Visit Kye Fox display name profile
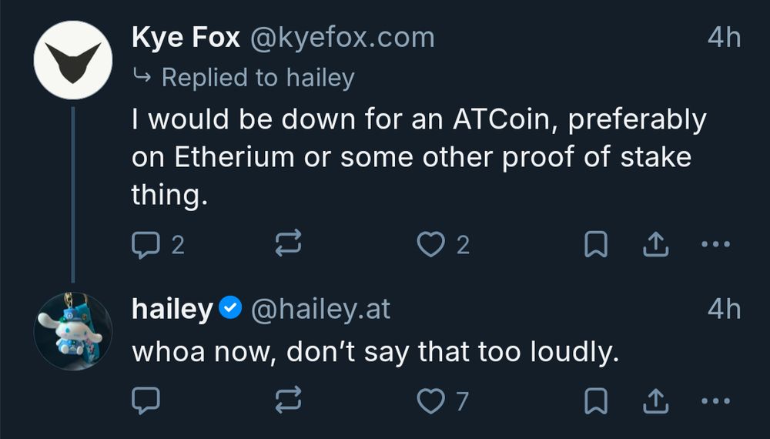 coord(186,39)
